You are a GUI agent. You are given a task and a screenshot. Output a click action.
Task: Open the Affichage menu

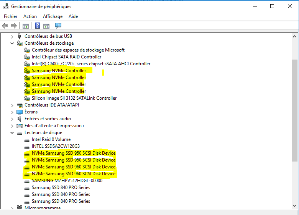tap(53, 16)
